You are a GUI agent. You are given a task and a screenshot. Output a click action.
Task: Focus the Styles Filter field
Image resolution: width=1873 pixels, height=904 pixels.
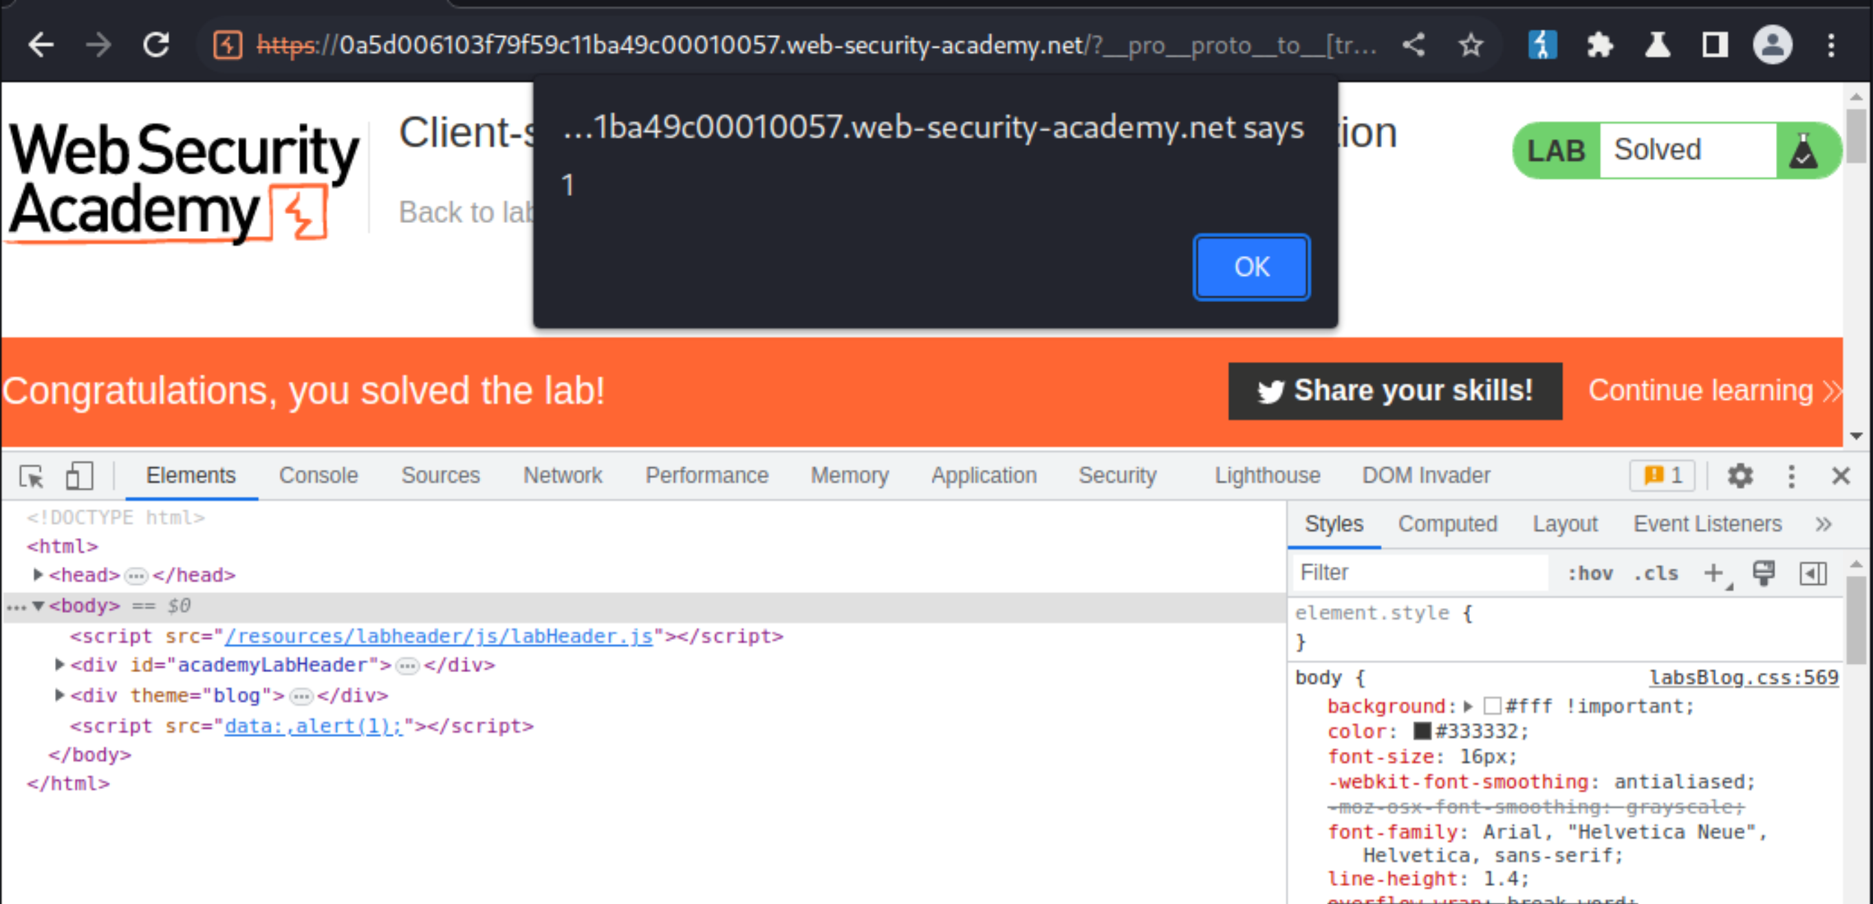[x=1421, y=573]
